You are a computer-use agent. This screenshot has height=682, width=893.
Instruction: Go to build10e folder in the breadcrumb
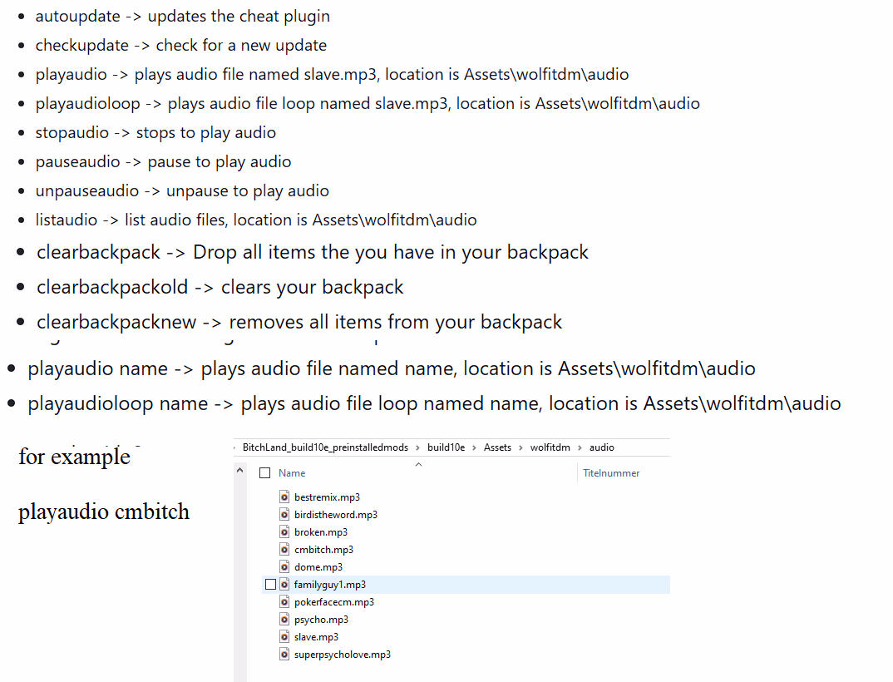point(446,447)
